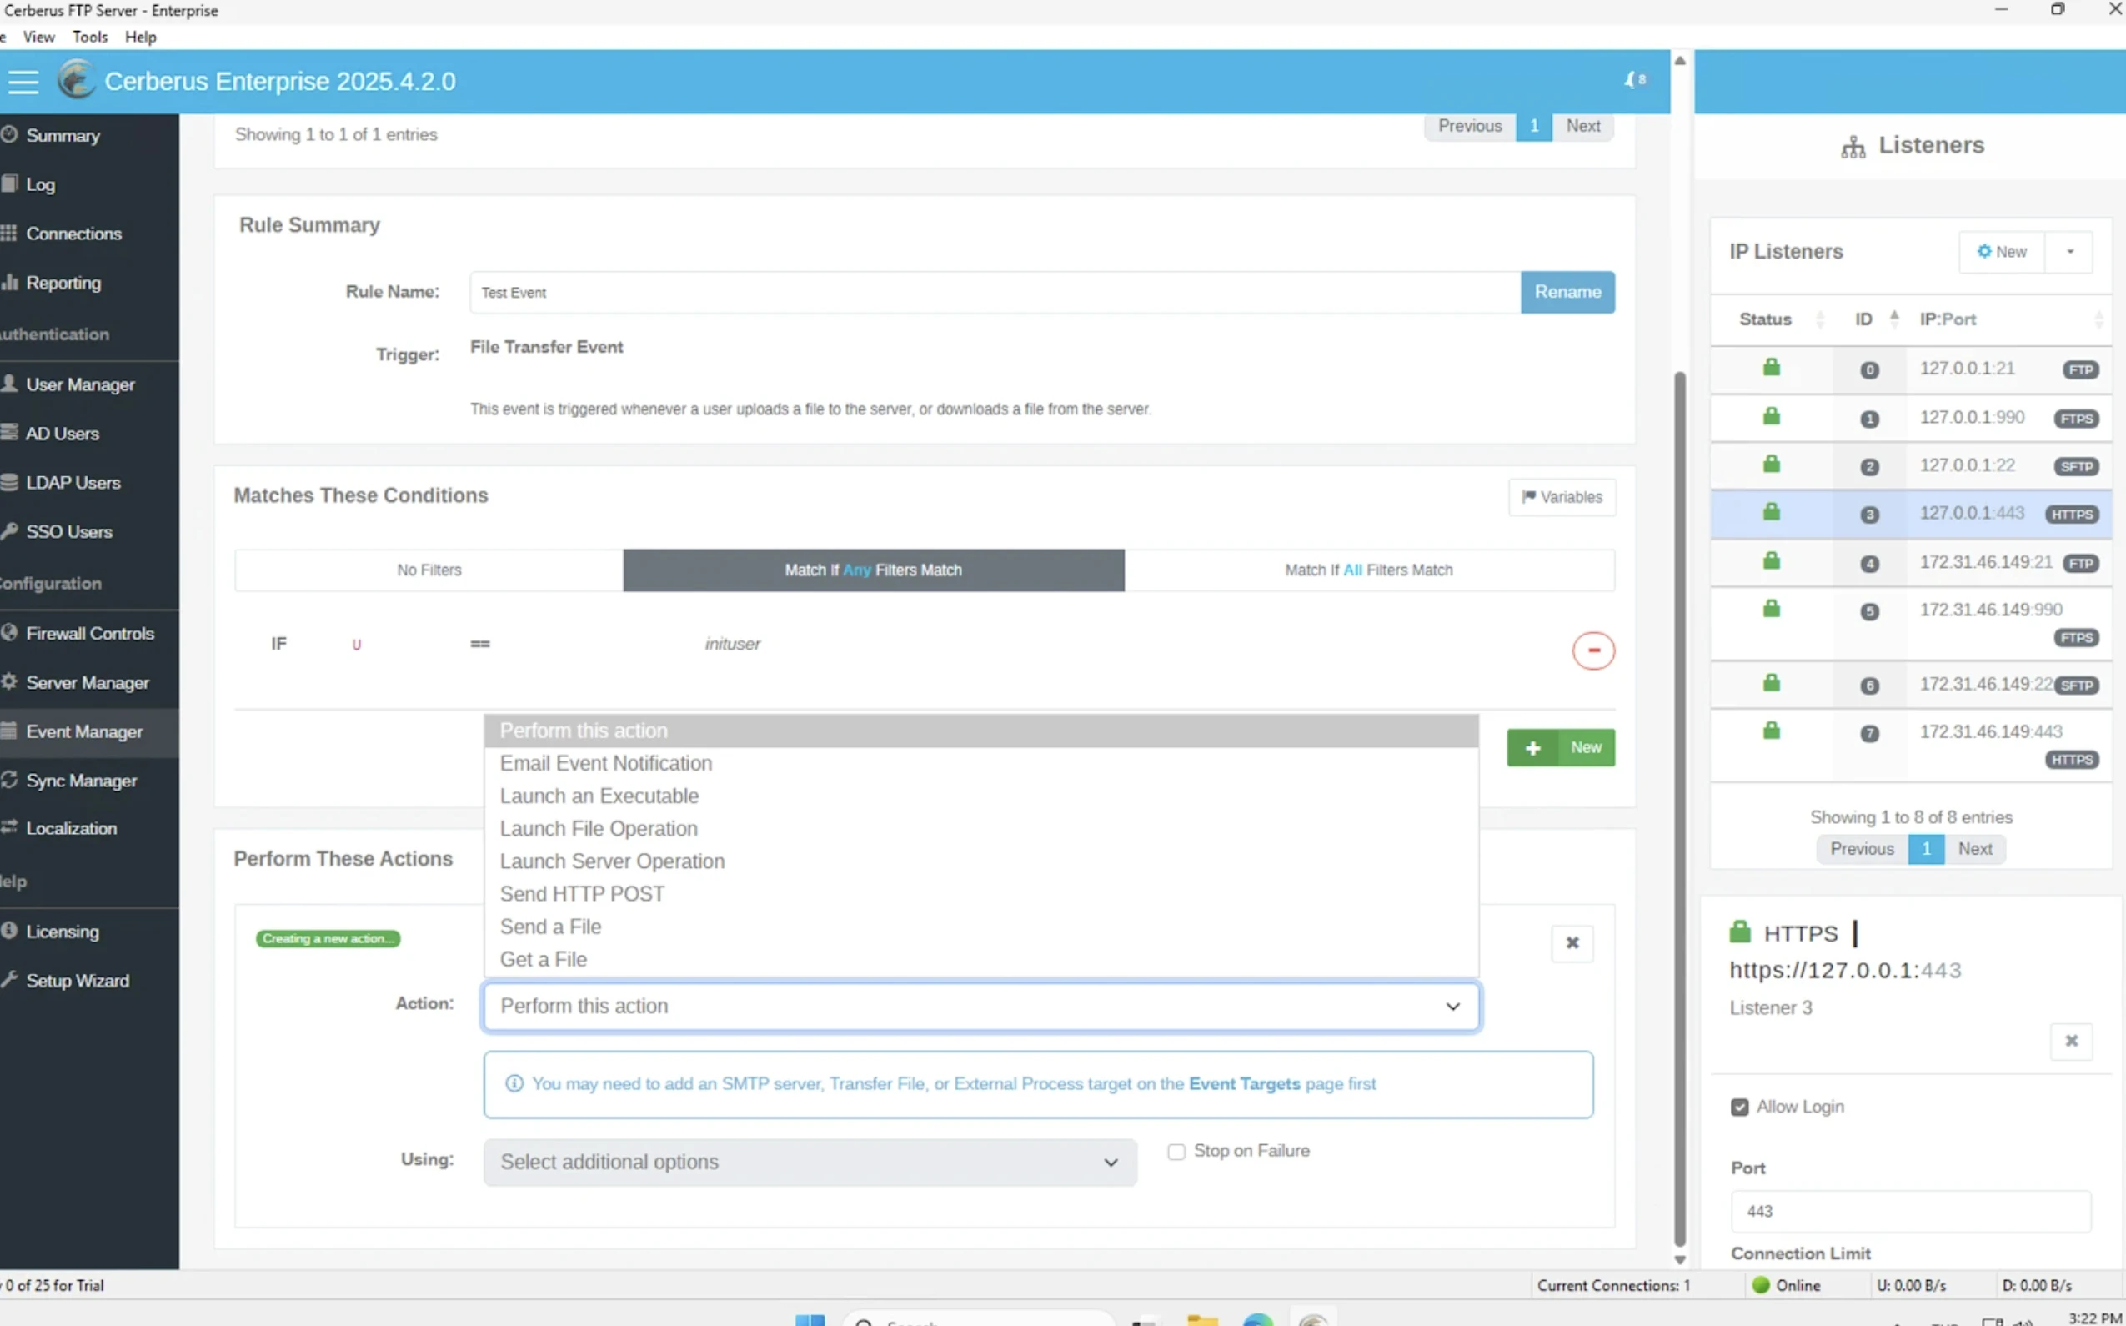This screenshot has width=2126, height=1326.
Task: Click Next in listeners pagination
Action: click(1974, 849)
